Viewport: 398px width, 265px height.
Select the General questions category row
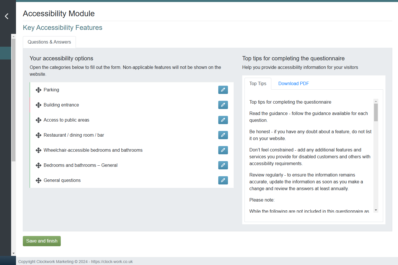click(62, 180)
